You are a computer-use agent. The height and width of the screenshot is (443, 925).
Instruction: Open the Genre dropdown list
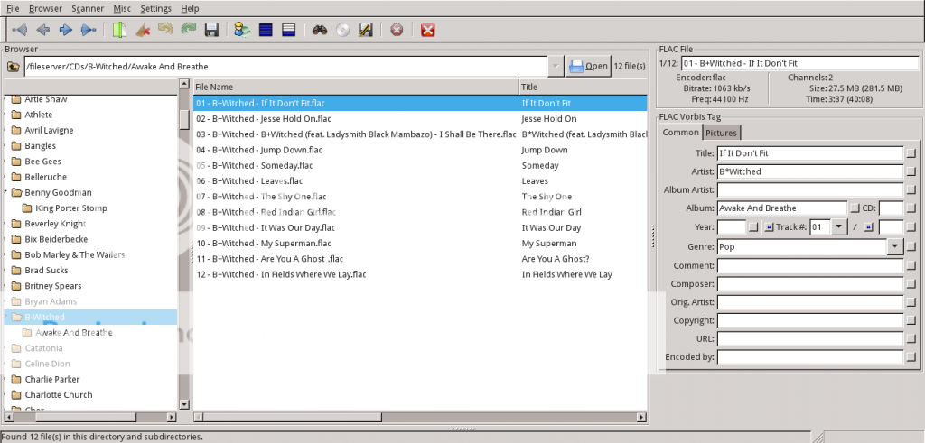point(895,247)
